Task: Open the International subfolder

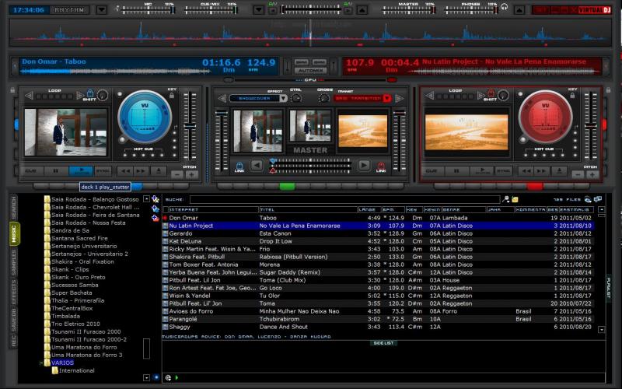Action: (x=76, y=371)
